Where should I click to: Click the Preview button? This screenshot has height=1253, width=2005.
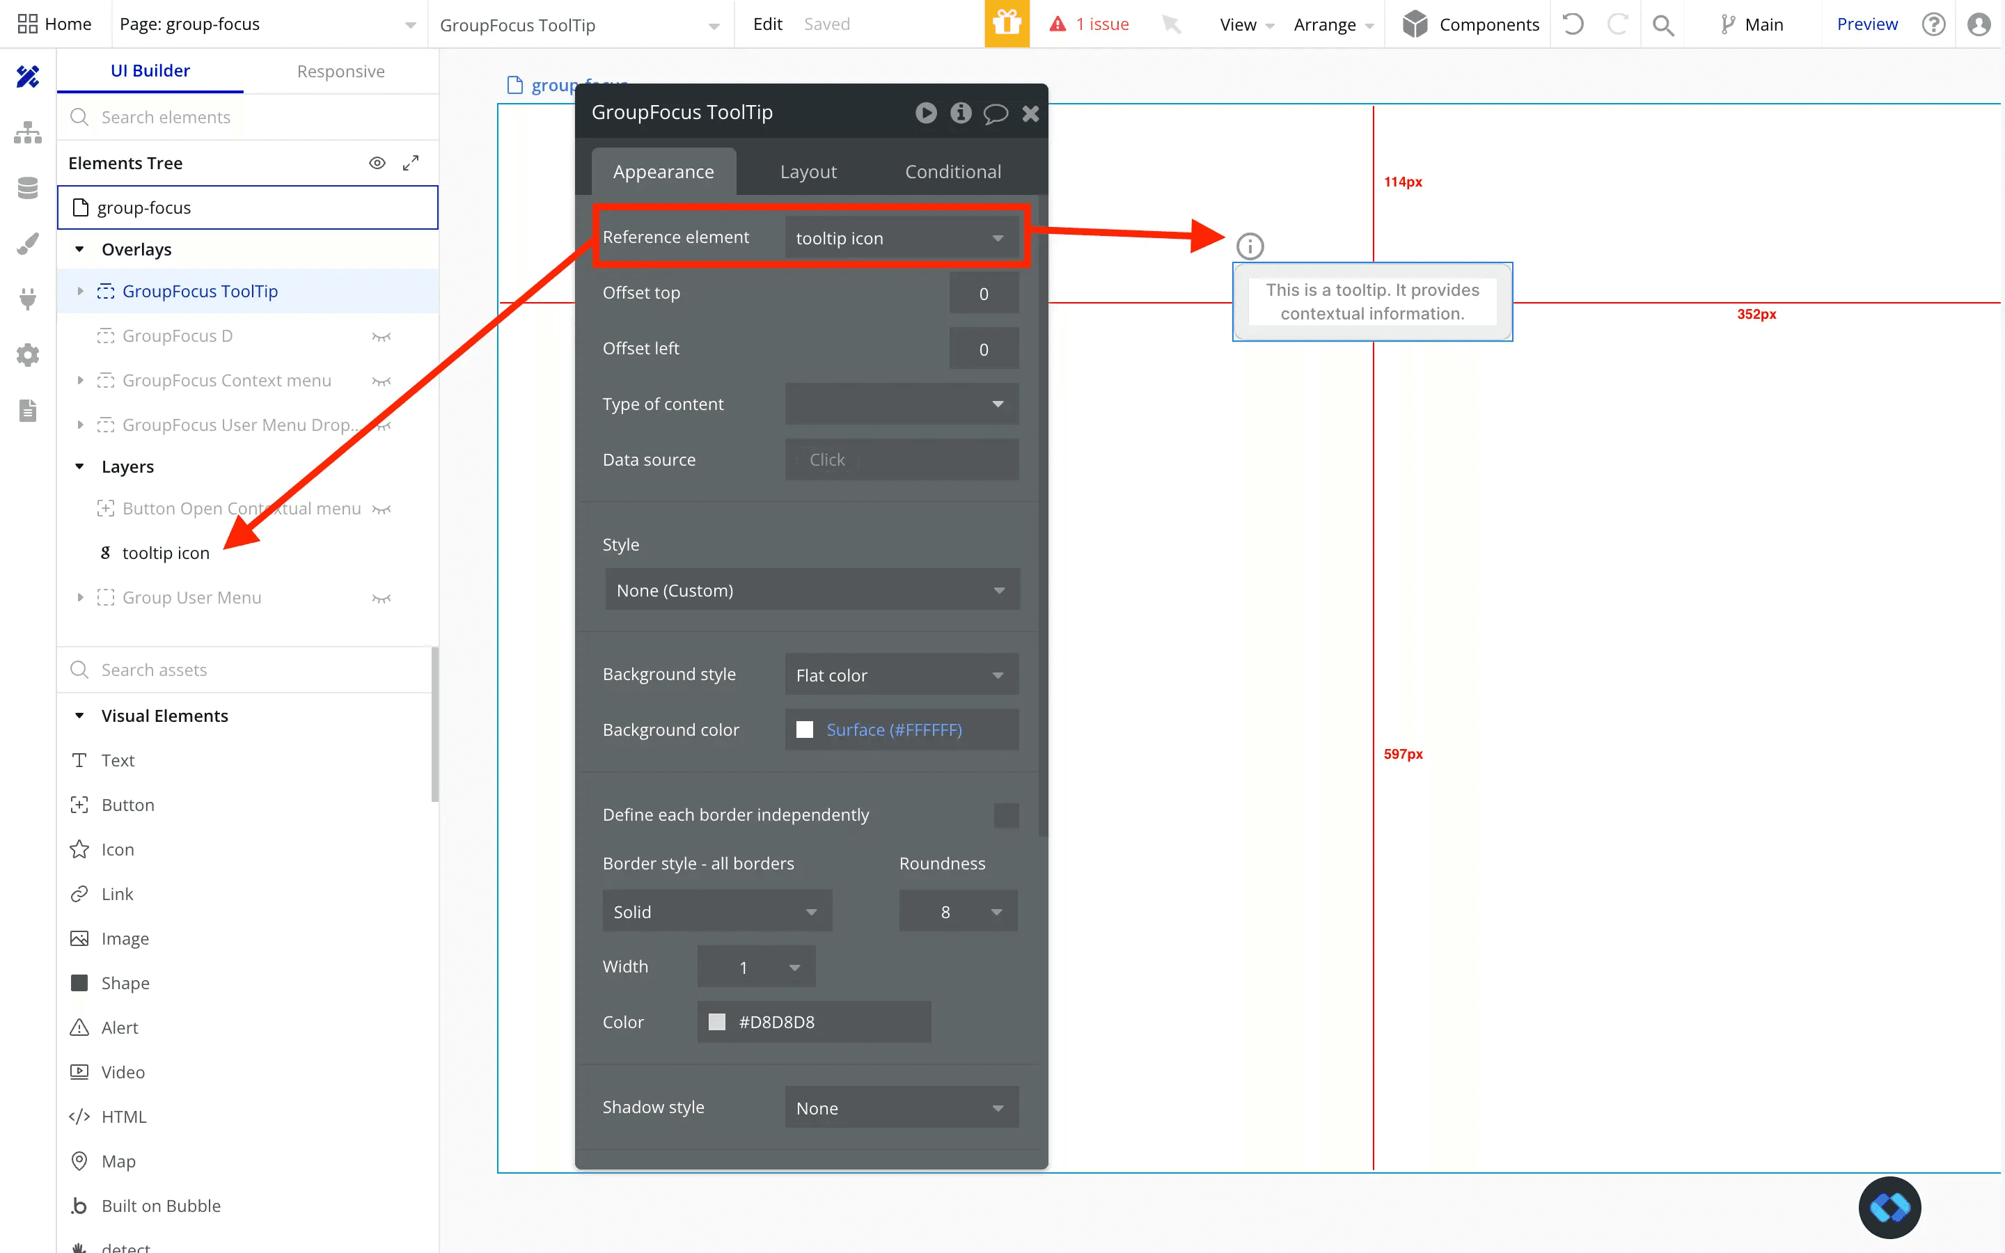click(1866, 23)
